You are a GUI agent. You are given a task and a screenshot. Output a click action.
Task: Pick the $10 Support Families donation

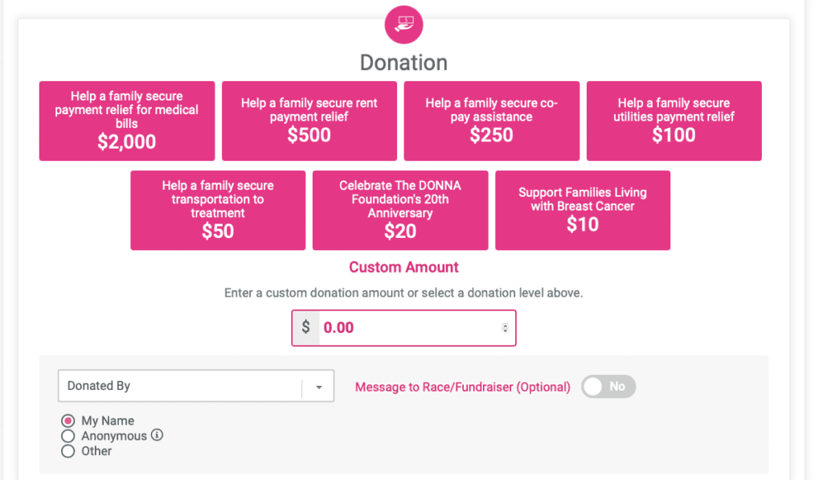coord(583,210)
